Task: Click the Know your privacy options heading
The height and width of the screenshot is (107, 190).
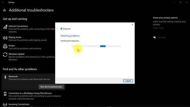Action: (x=165, y=18)
